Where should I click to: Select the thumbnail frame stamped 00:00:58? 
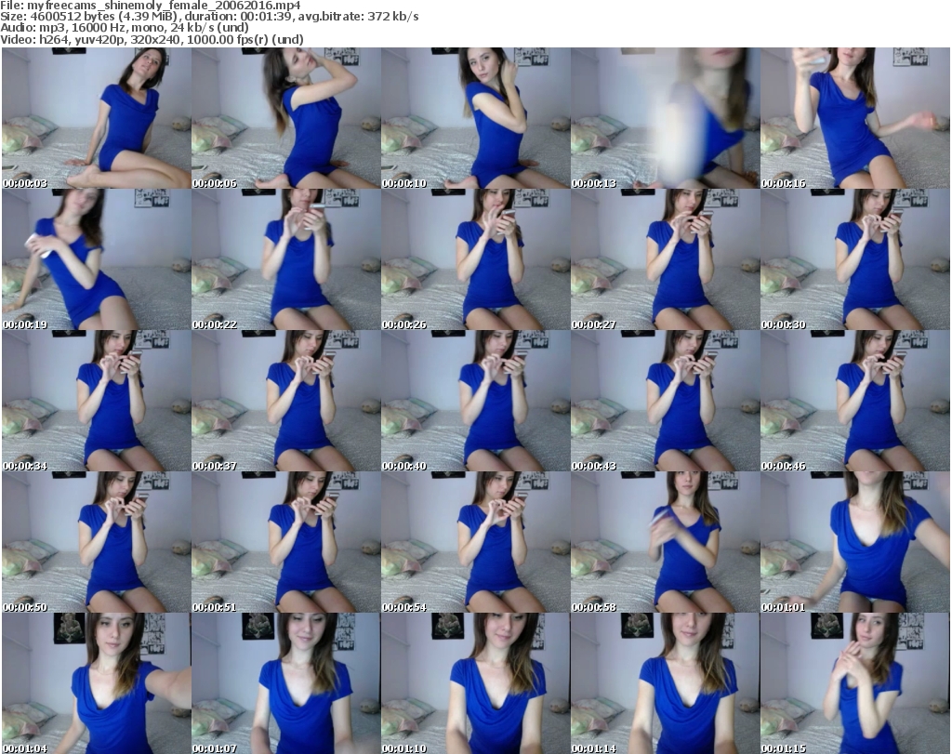click(x=665, y=542)
